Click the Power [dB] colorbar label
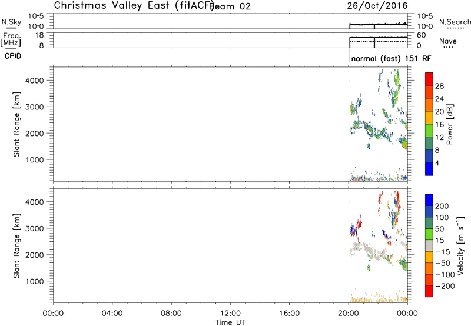471x326 pixels. click(x=449, y=124)
